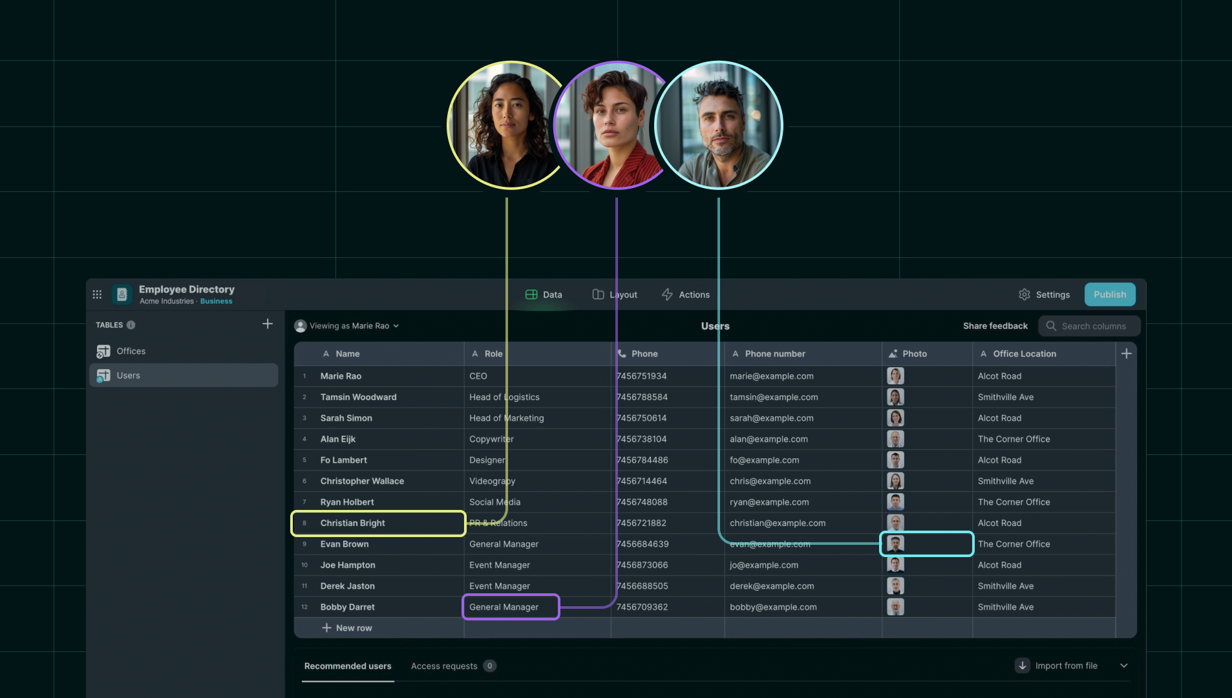Expand the chevron beside Import from file
This screenshot has width=1232, height=698.
pyautogui.click(x=1124, y=666)
